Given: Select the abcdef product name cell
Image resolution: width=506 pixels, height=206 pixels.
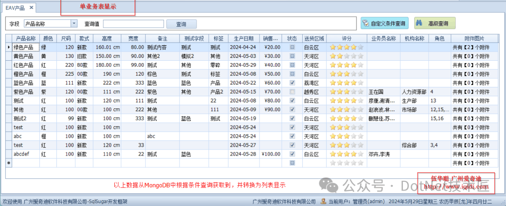Looking at the screenshot, I should coord(26,154).
